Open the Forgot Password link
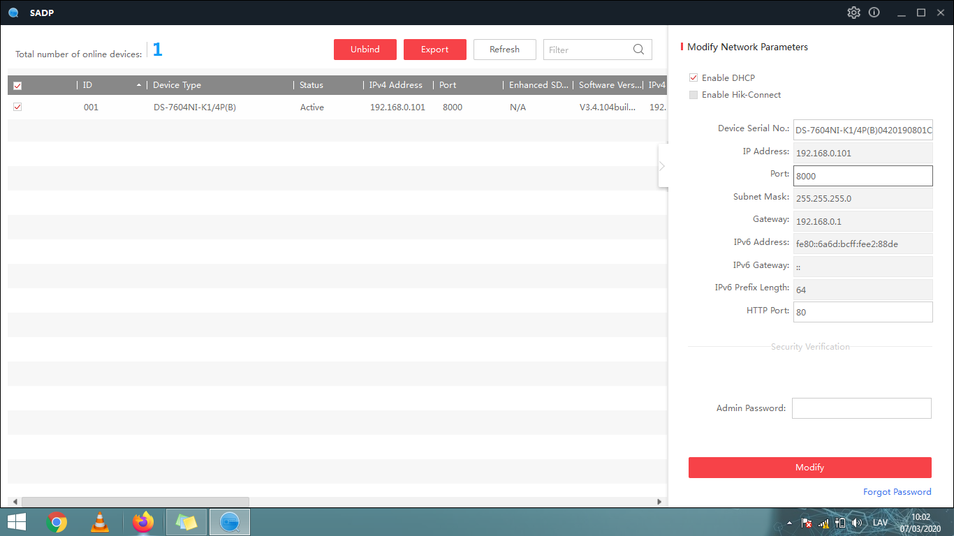 pyautogui.click(x=897, y=492)
